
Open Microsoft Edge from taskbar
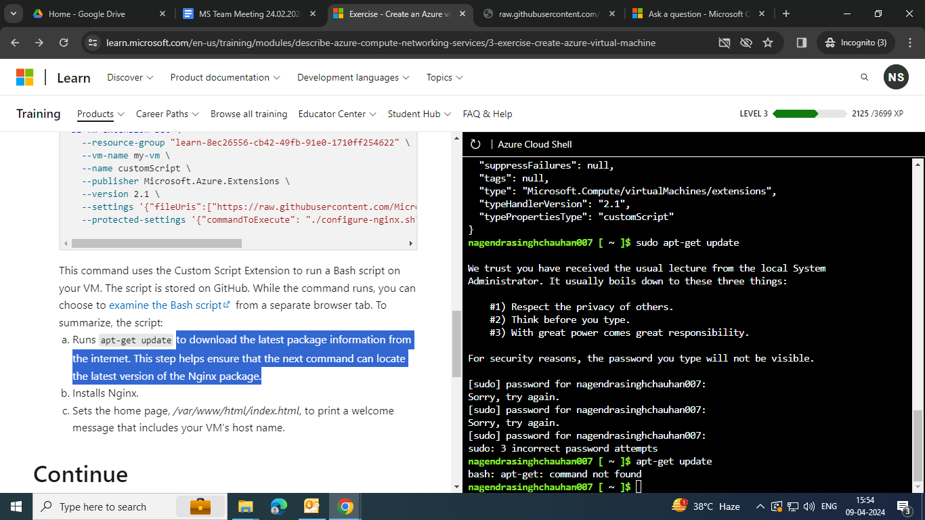[278, 506]
